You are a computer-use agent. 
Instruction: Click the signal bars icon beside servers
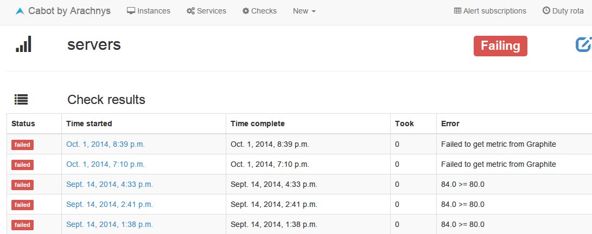pyautogui.click(x=23, y=44)
